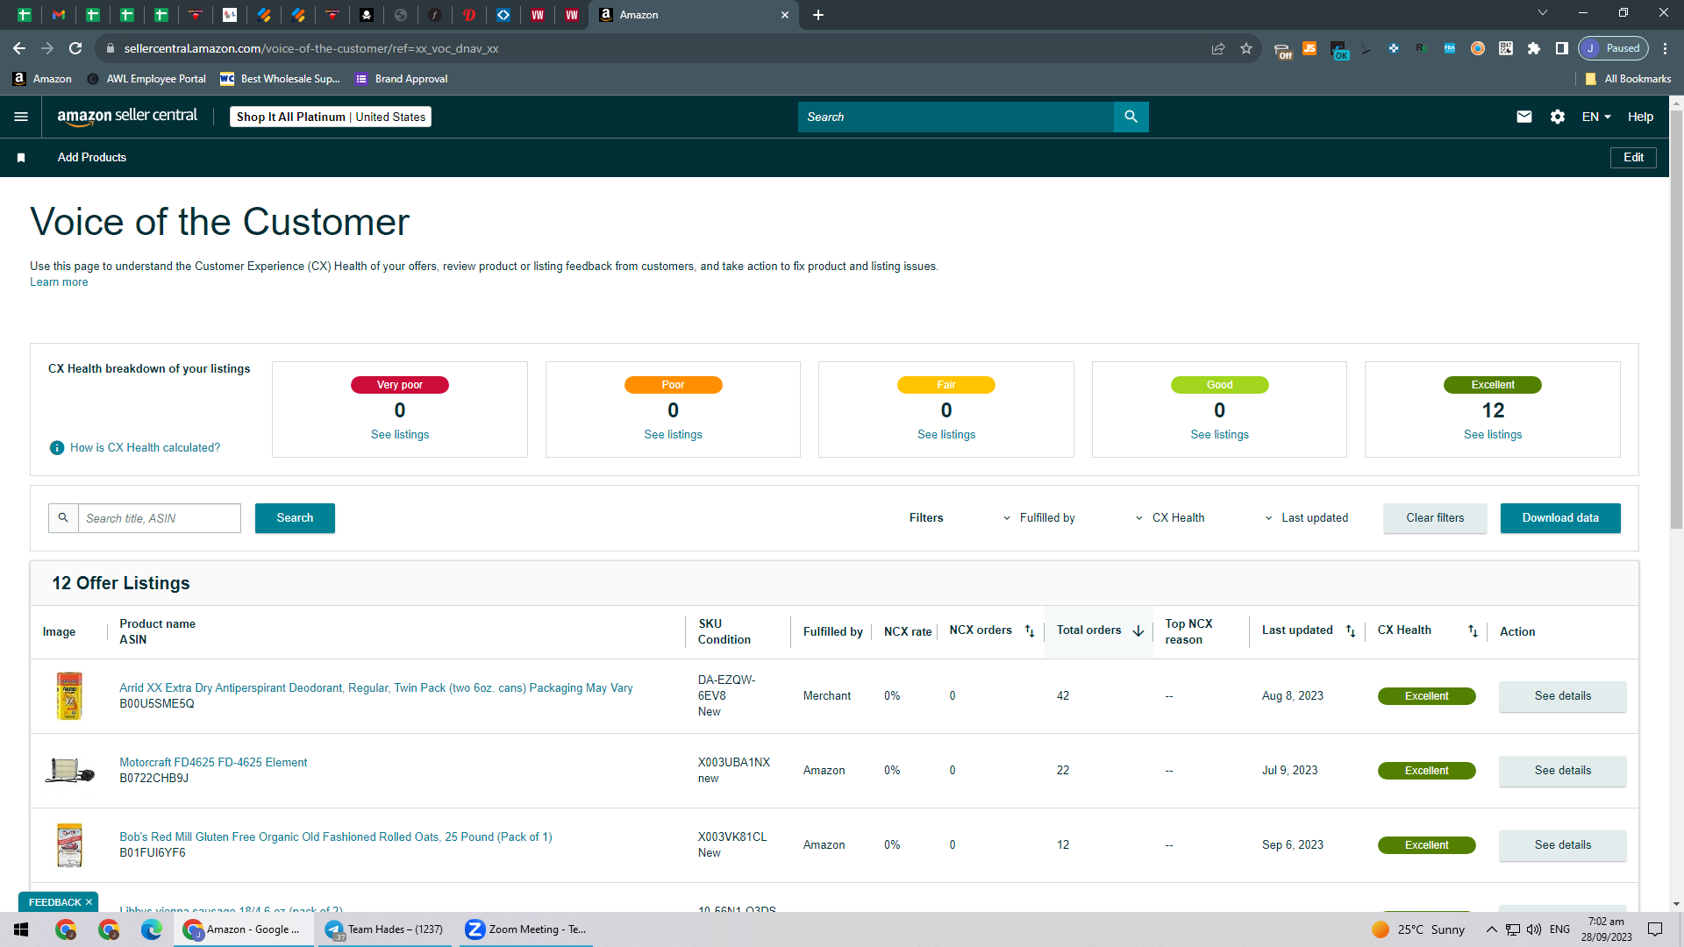The width and height of the screenshot is (1684, 947).
Task: Click the Bob's Red Mill product thumbnail
Action: (x=69, y=845)
